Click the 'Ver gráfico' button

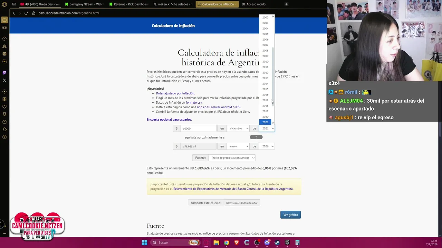click(290, 215)
